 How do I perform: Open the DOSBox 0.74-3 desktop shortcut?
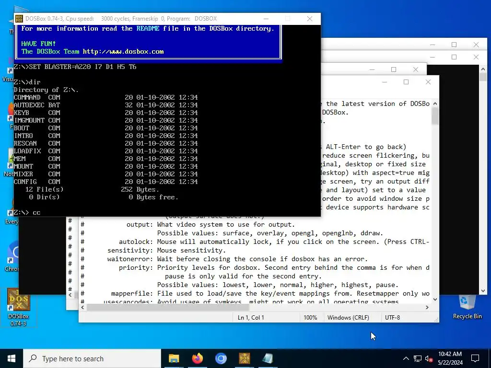[x=18, y=307]
